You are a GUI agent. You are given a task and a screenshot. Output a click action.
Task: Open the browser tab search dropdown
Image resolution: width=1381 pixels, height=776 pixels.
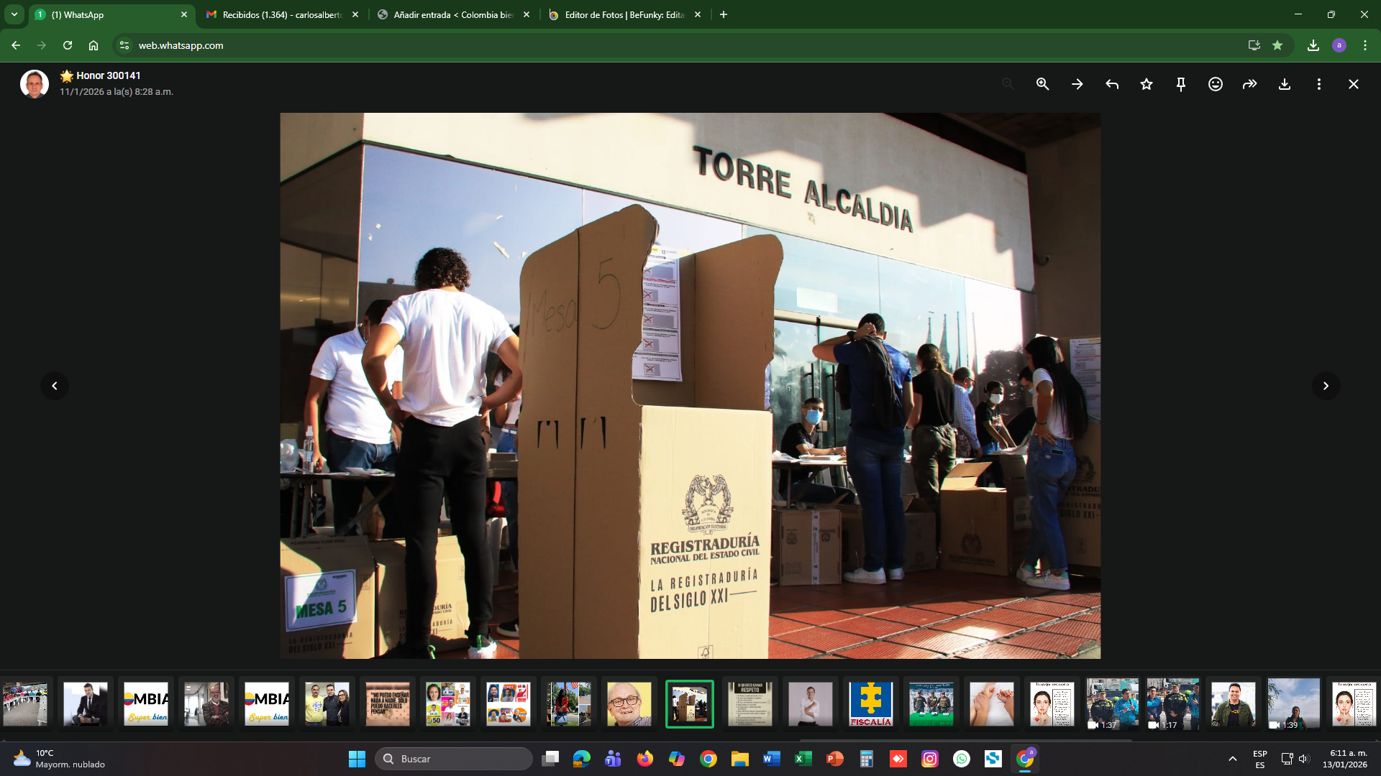14,14
